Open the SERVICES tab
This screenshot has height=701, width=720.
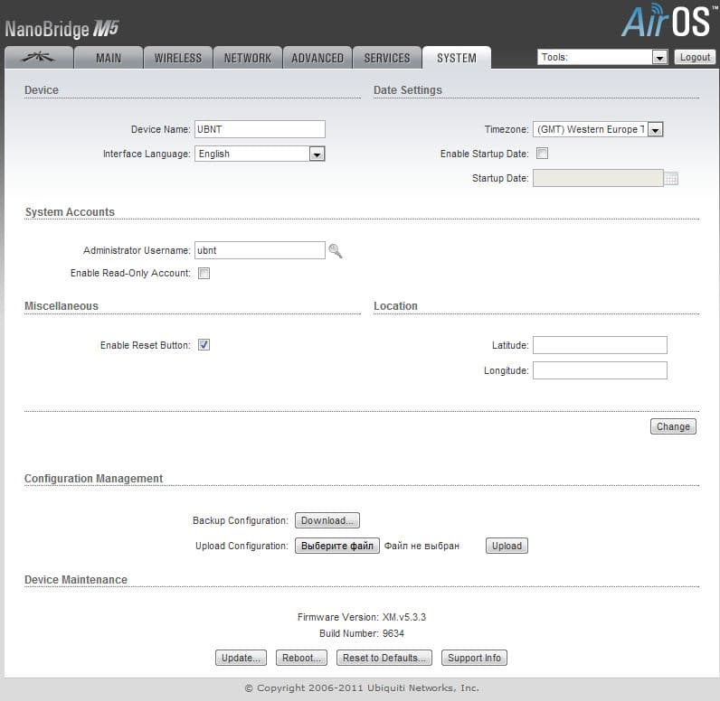point(387,58)
